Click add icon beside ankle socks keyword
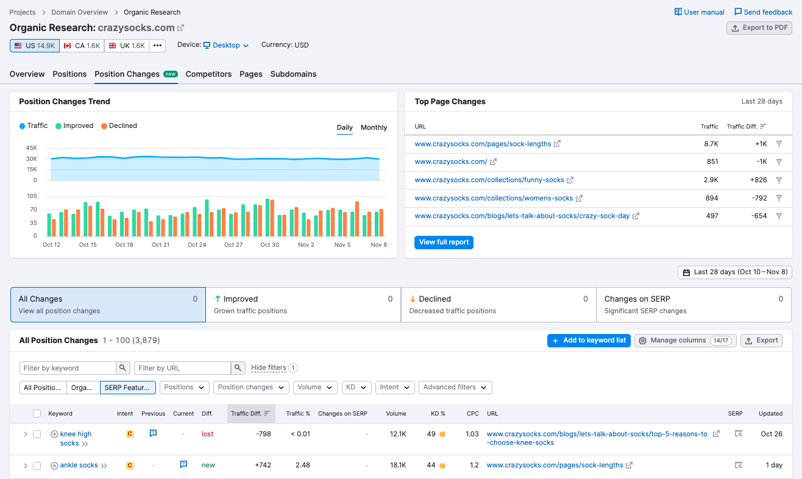Viewport: 802px width, 479px height. click(x=54, y=466)
